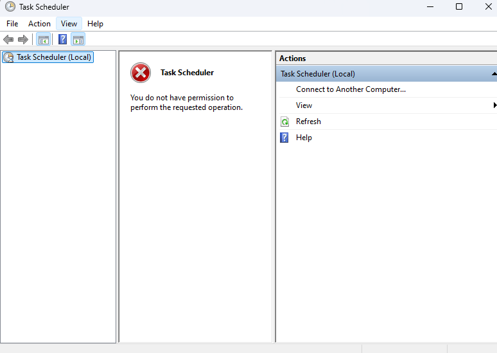Open the View menu in menu bar
497x353 pixels.
(69, 24)
